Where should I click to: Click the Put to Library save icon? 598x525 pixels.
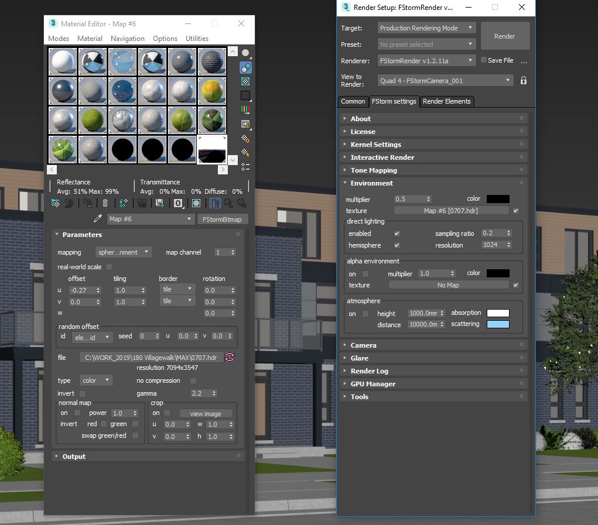click(x=159, y=203)
